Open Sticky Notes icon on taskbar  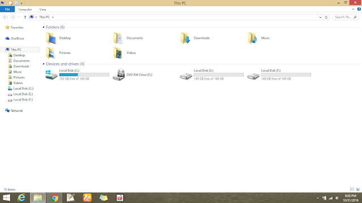104,198
